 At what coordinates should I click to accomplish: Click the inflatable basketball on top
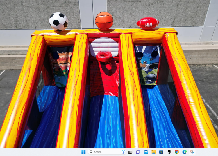(104, 20)
